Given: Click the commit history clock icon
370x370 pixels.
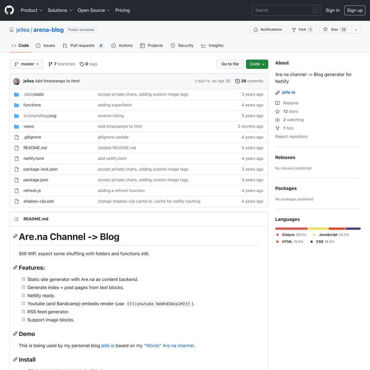Looking at the screenshot, I should pos(238,81).
